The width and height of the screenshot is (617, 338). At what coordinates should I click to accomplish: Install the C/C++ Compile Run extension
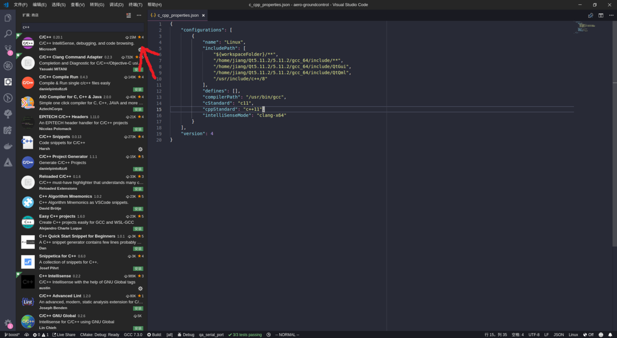click(138, 89)
